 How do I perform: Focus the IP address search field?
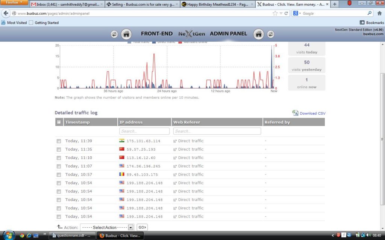click(144, 131)
